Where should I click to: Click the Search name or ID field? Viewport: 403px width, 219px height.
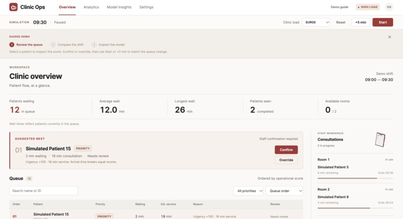tap(43, 190)
